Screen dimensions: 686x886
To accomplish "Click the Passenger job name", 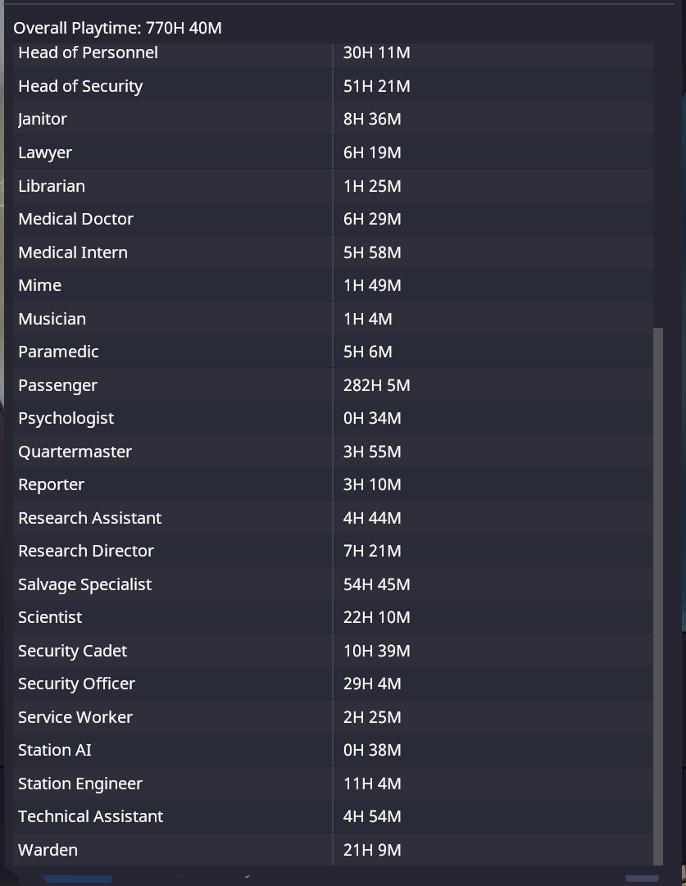I will click(x=57, y=385).
